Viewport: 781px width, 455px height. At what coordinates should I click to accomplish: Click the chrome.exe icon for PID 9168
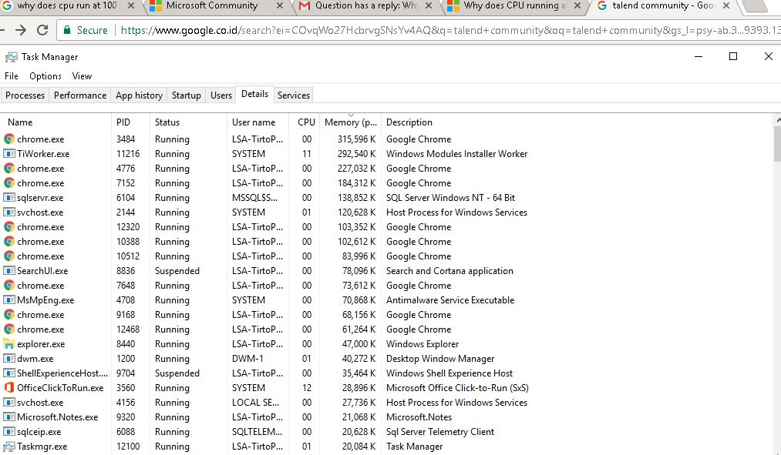pos(9,315)
